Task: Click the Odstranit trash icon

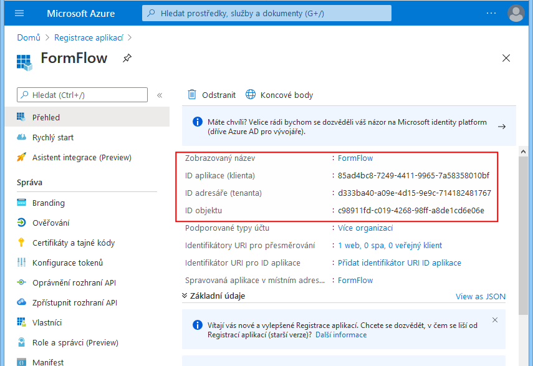Action: point(193,95)
